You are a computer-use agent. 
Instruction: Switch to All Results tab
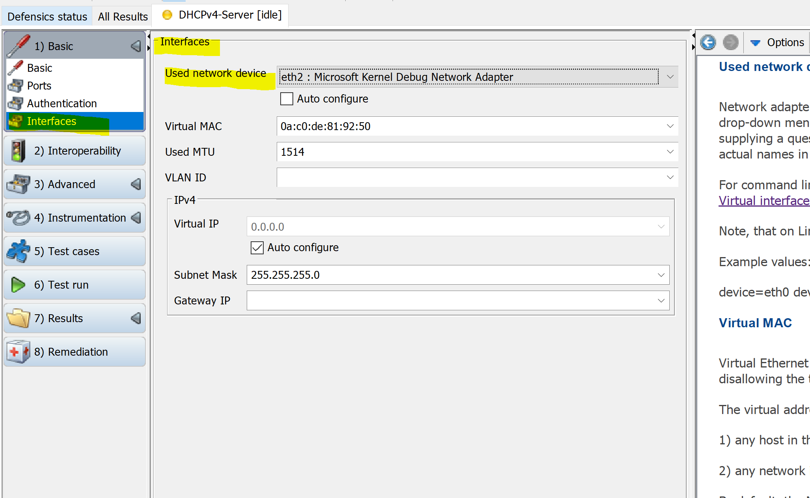pos(123,17)
